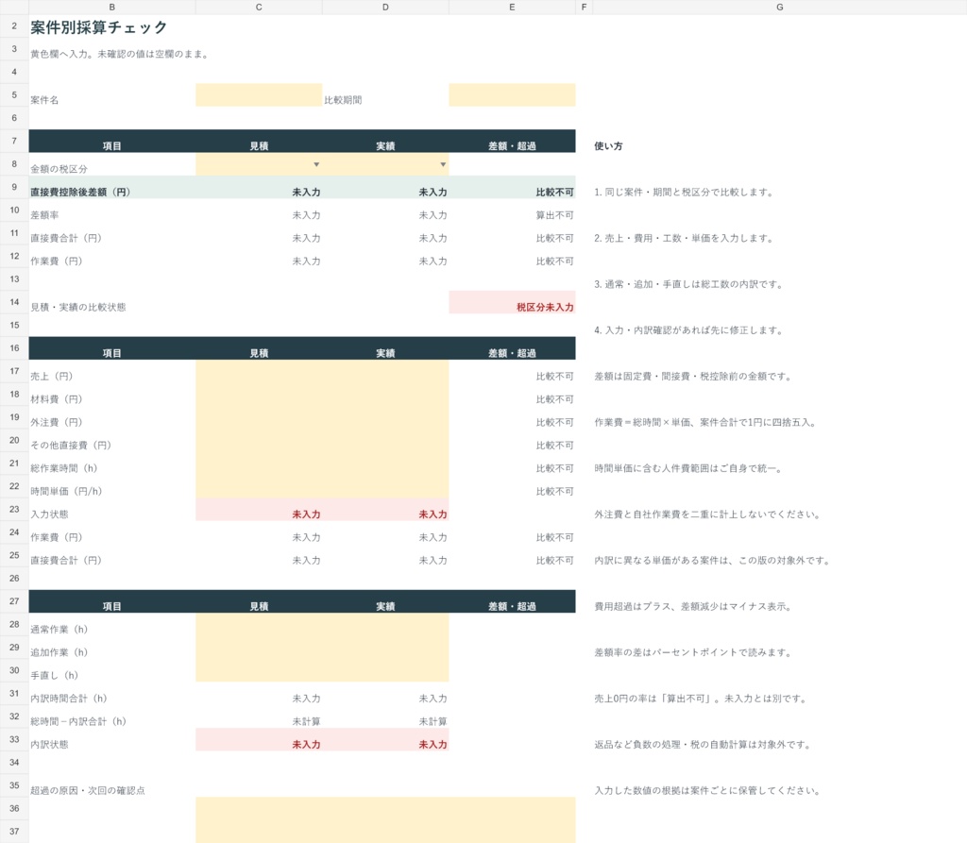
Task: Select the 材料費（円）見積 input cell
Action: 259,395
